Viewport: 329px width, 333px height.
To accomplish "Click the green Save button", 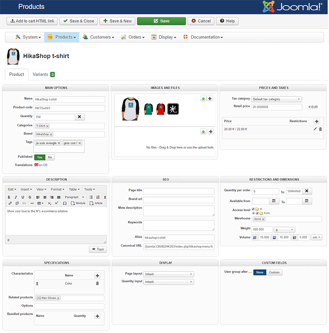I will click(161, 21).
